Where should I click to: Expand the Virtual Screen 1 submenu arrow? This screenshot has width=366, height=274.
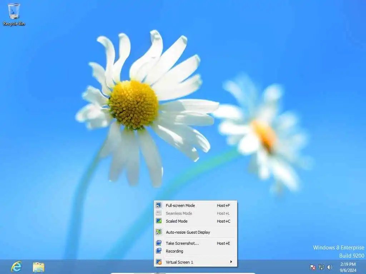(x=231, y=262)
